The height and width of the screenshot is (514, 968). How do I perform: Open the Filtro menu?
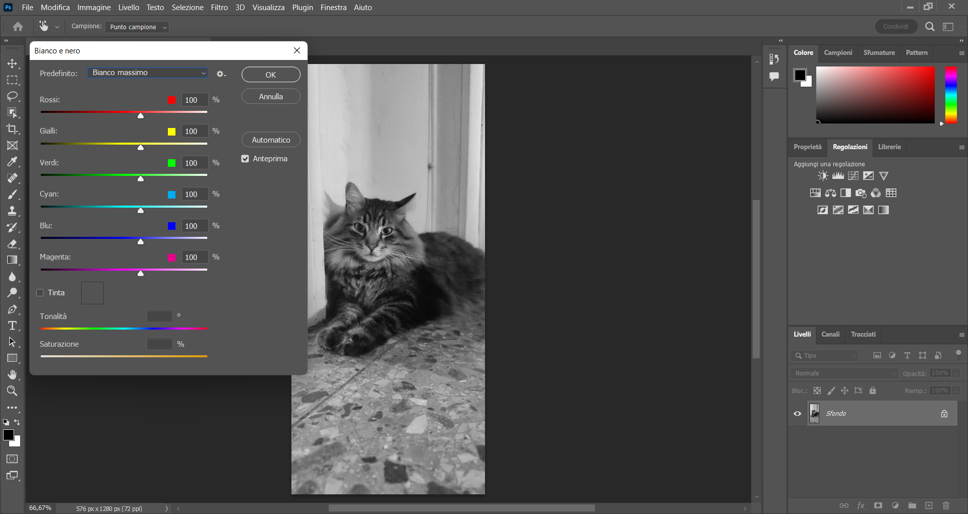coord(219,7)
